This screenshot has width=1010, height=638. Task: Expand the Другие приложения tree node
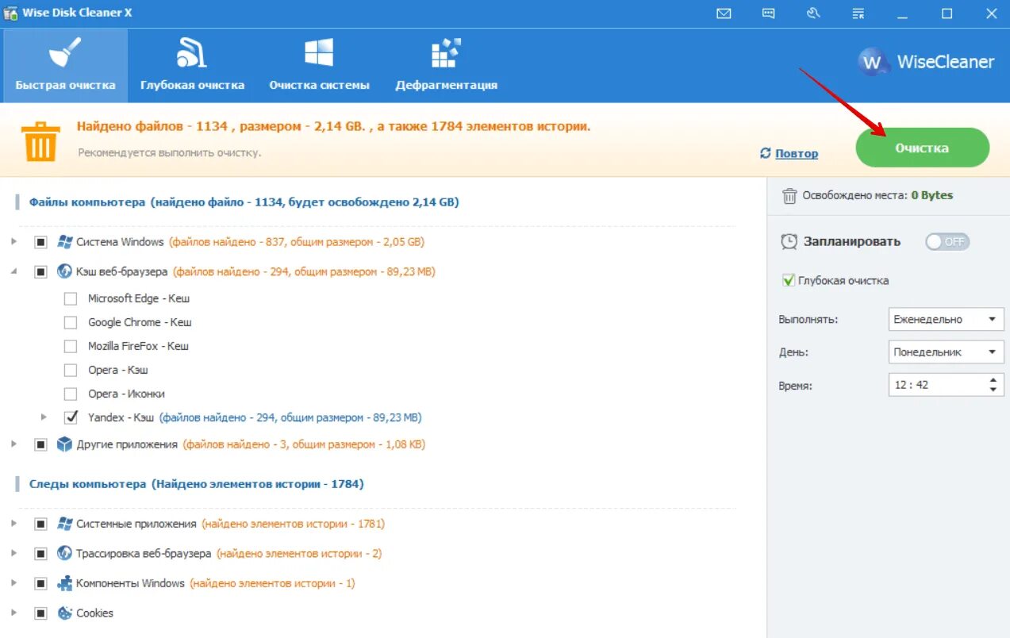pyautogui.click(x=13, y=444)
